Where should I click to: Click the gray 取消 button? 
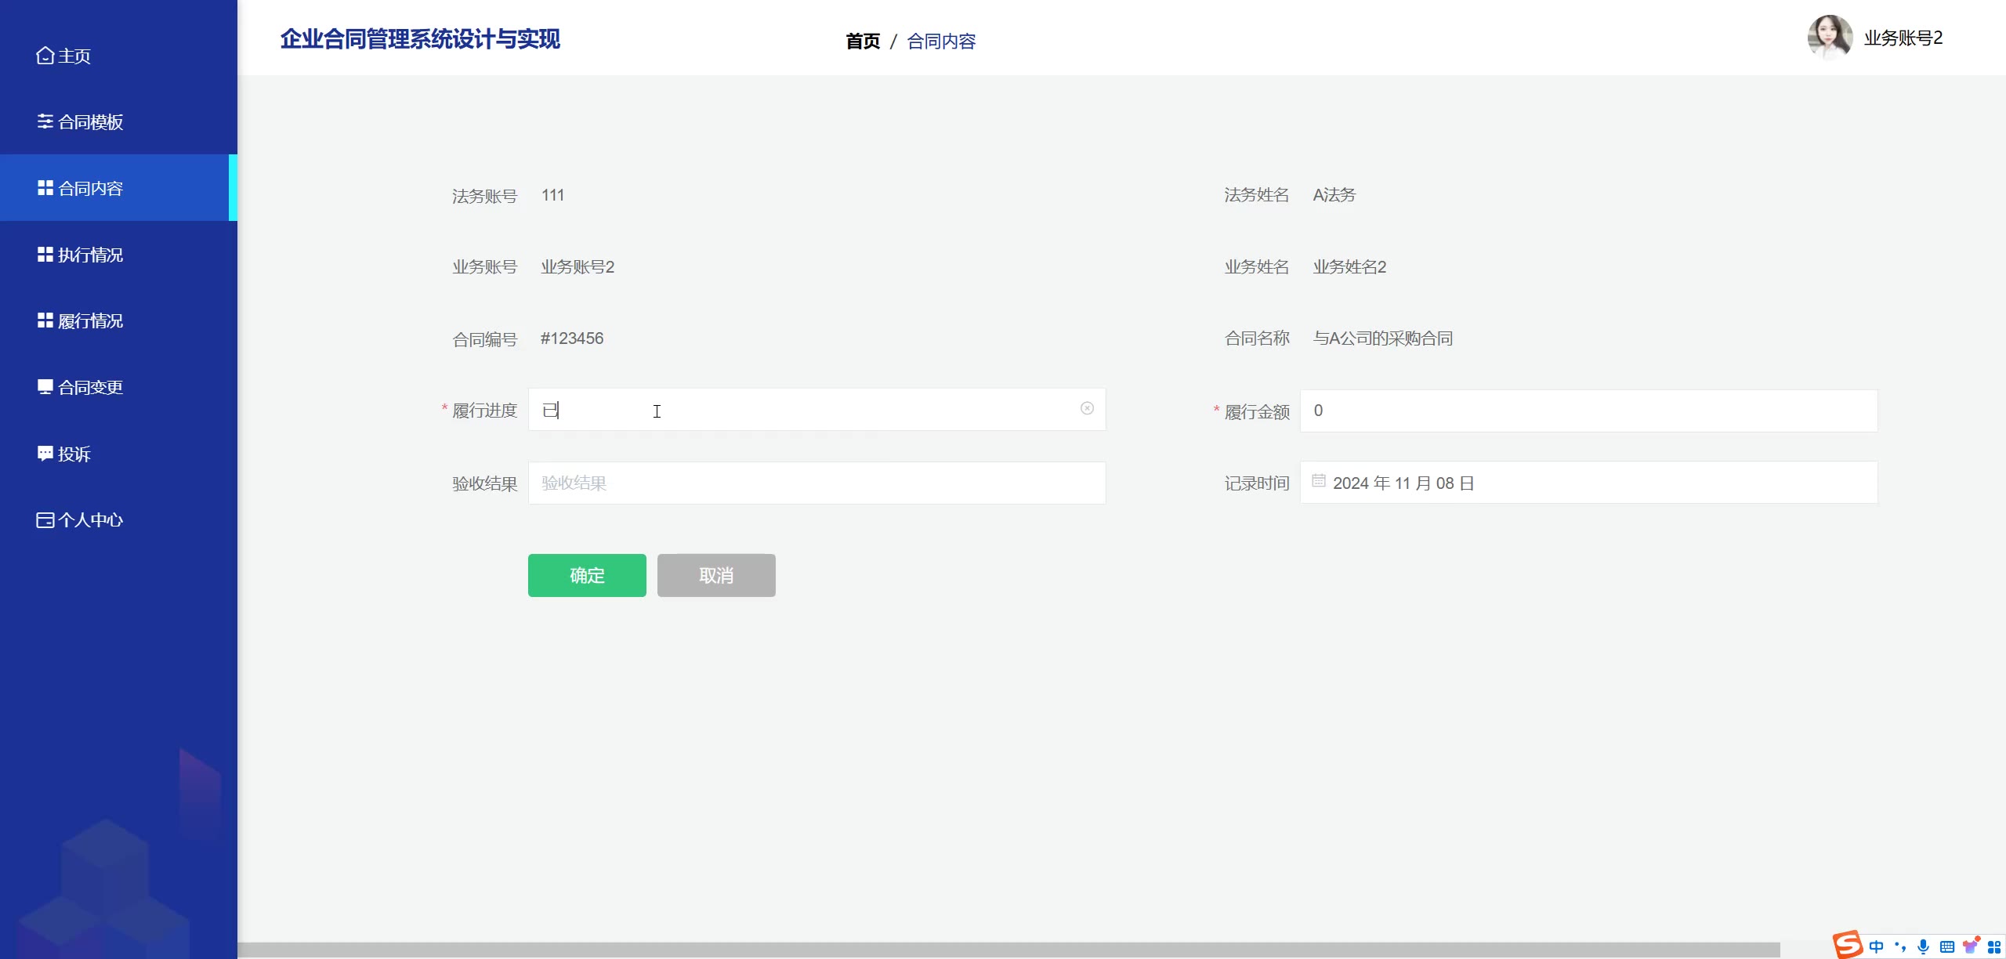716,575
